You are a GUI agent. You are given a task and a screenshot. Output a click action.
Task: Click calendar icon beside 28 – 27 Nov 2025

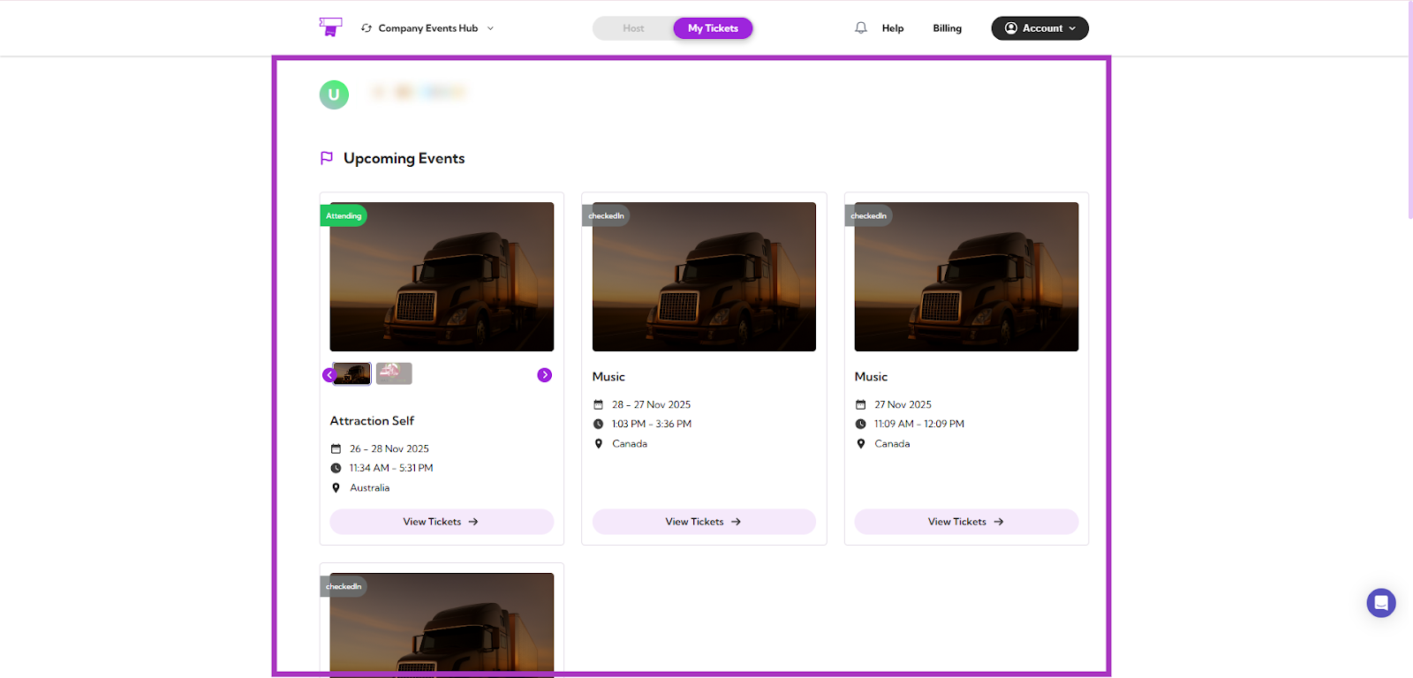598,405
